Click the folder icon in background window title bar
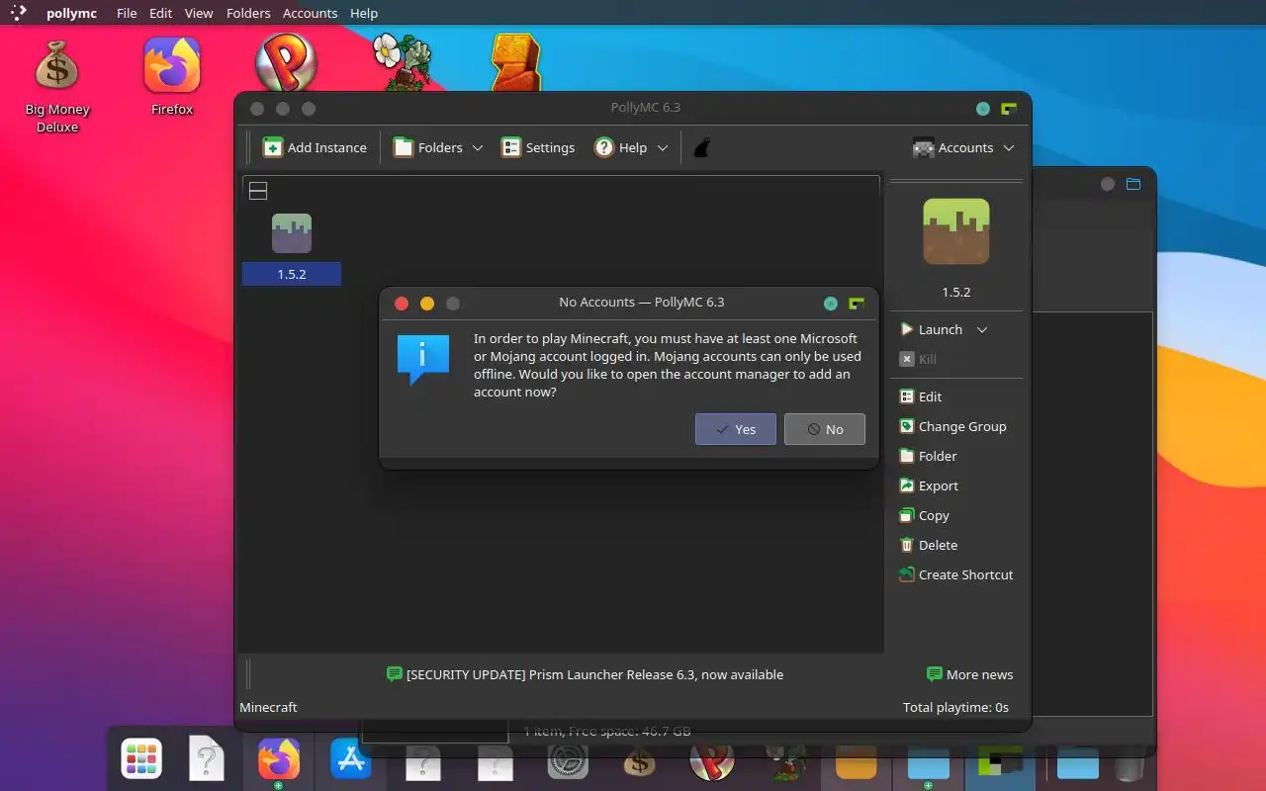The height and width of the screenshot is (791, 1266). coord(1133,184)
